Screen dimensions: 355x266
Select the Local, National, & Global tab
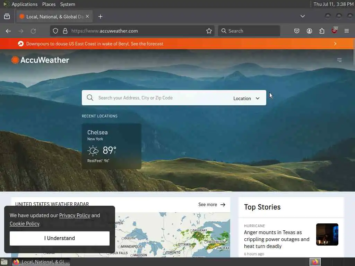[x=54, y=17]
